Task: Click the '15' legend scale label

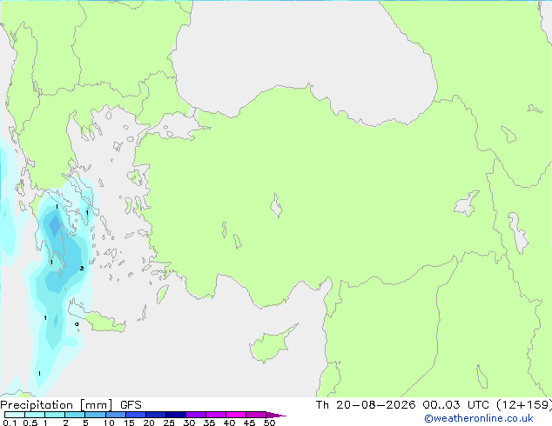Action: click(x=129, y=423)
